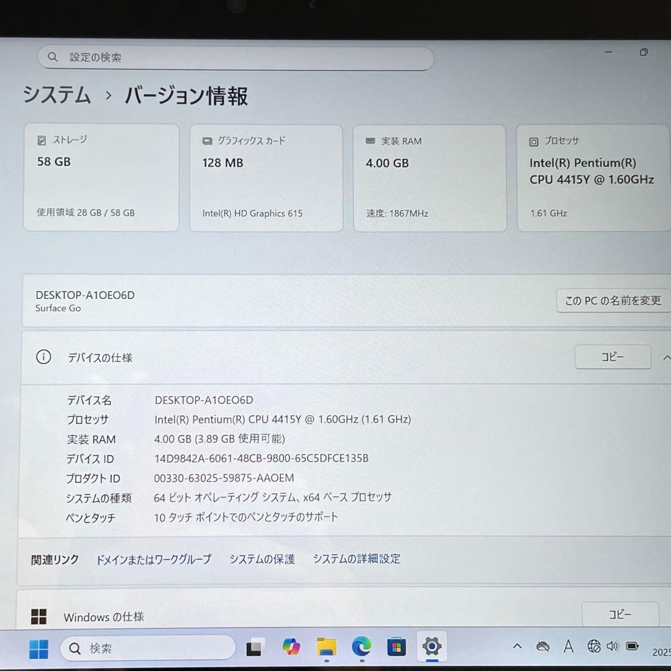Select 10 タッチ ポイント pen and touch text
Screen dimensions: 671x671
[x=245, y=517]
